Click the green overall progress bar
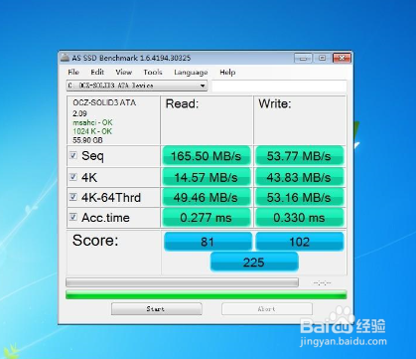Viewport: 416px width, 359px height. (x=207, y=294)
